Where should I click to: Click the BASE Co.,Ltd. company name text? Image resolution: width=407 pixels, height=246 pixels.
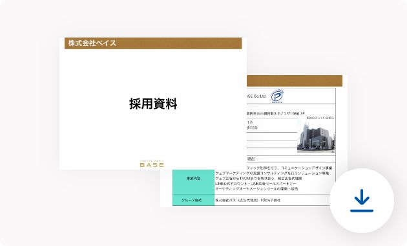(256, 96)
